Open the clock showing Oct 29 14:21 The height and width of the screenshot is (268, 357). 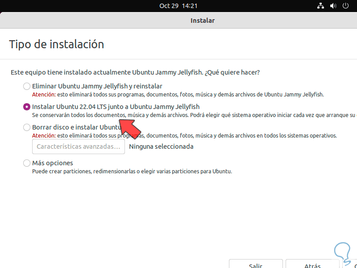tap(178, 6)
